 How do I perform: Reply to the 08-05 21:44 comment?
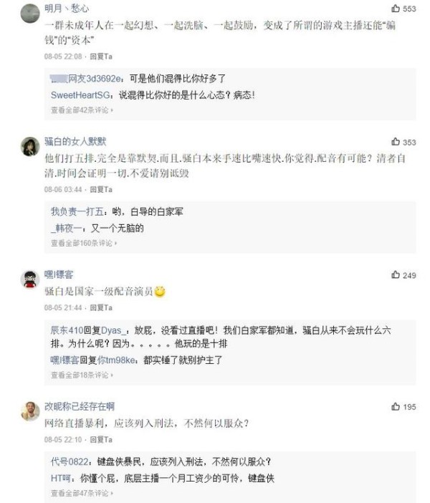pyautogui.click(x=104, y=307)
